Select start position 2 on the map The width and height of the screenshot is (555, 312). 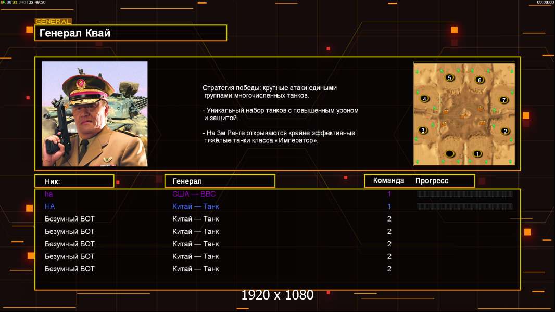(x=505, y=131)
